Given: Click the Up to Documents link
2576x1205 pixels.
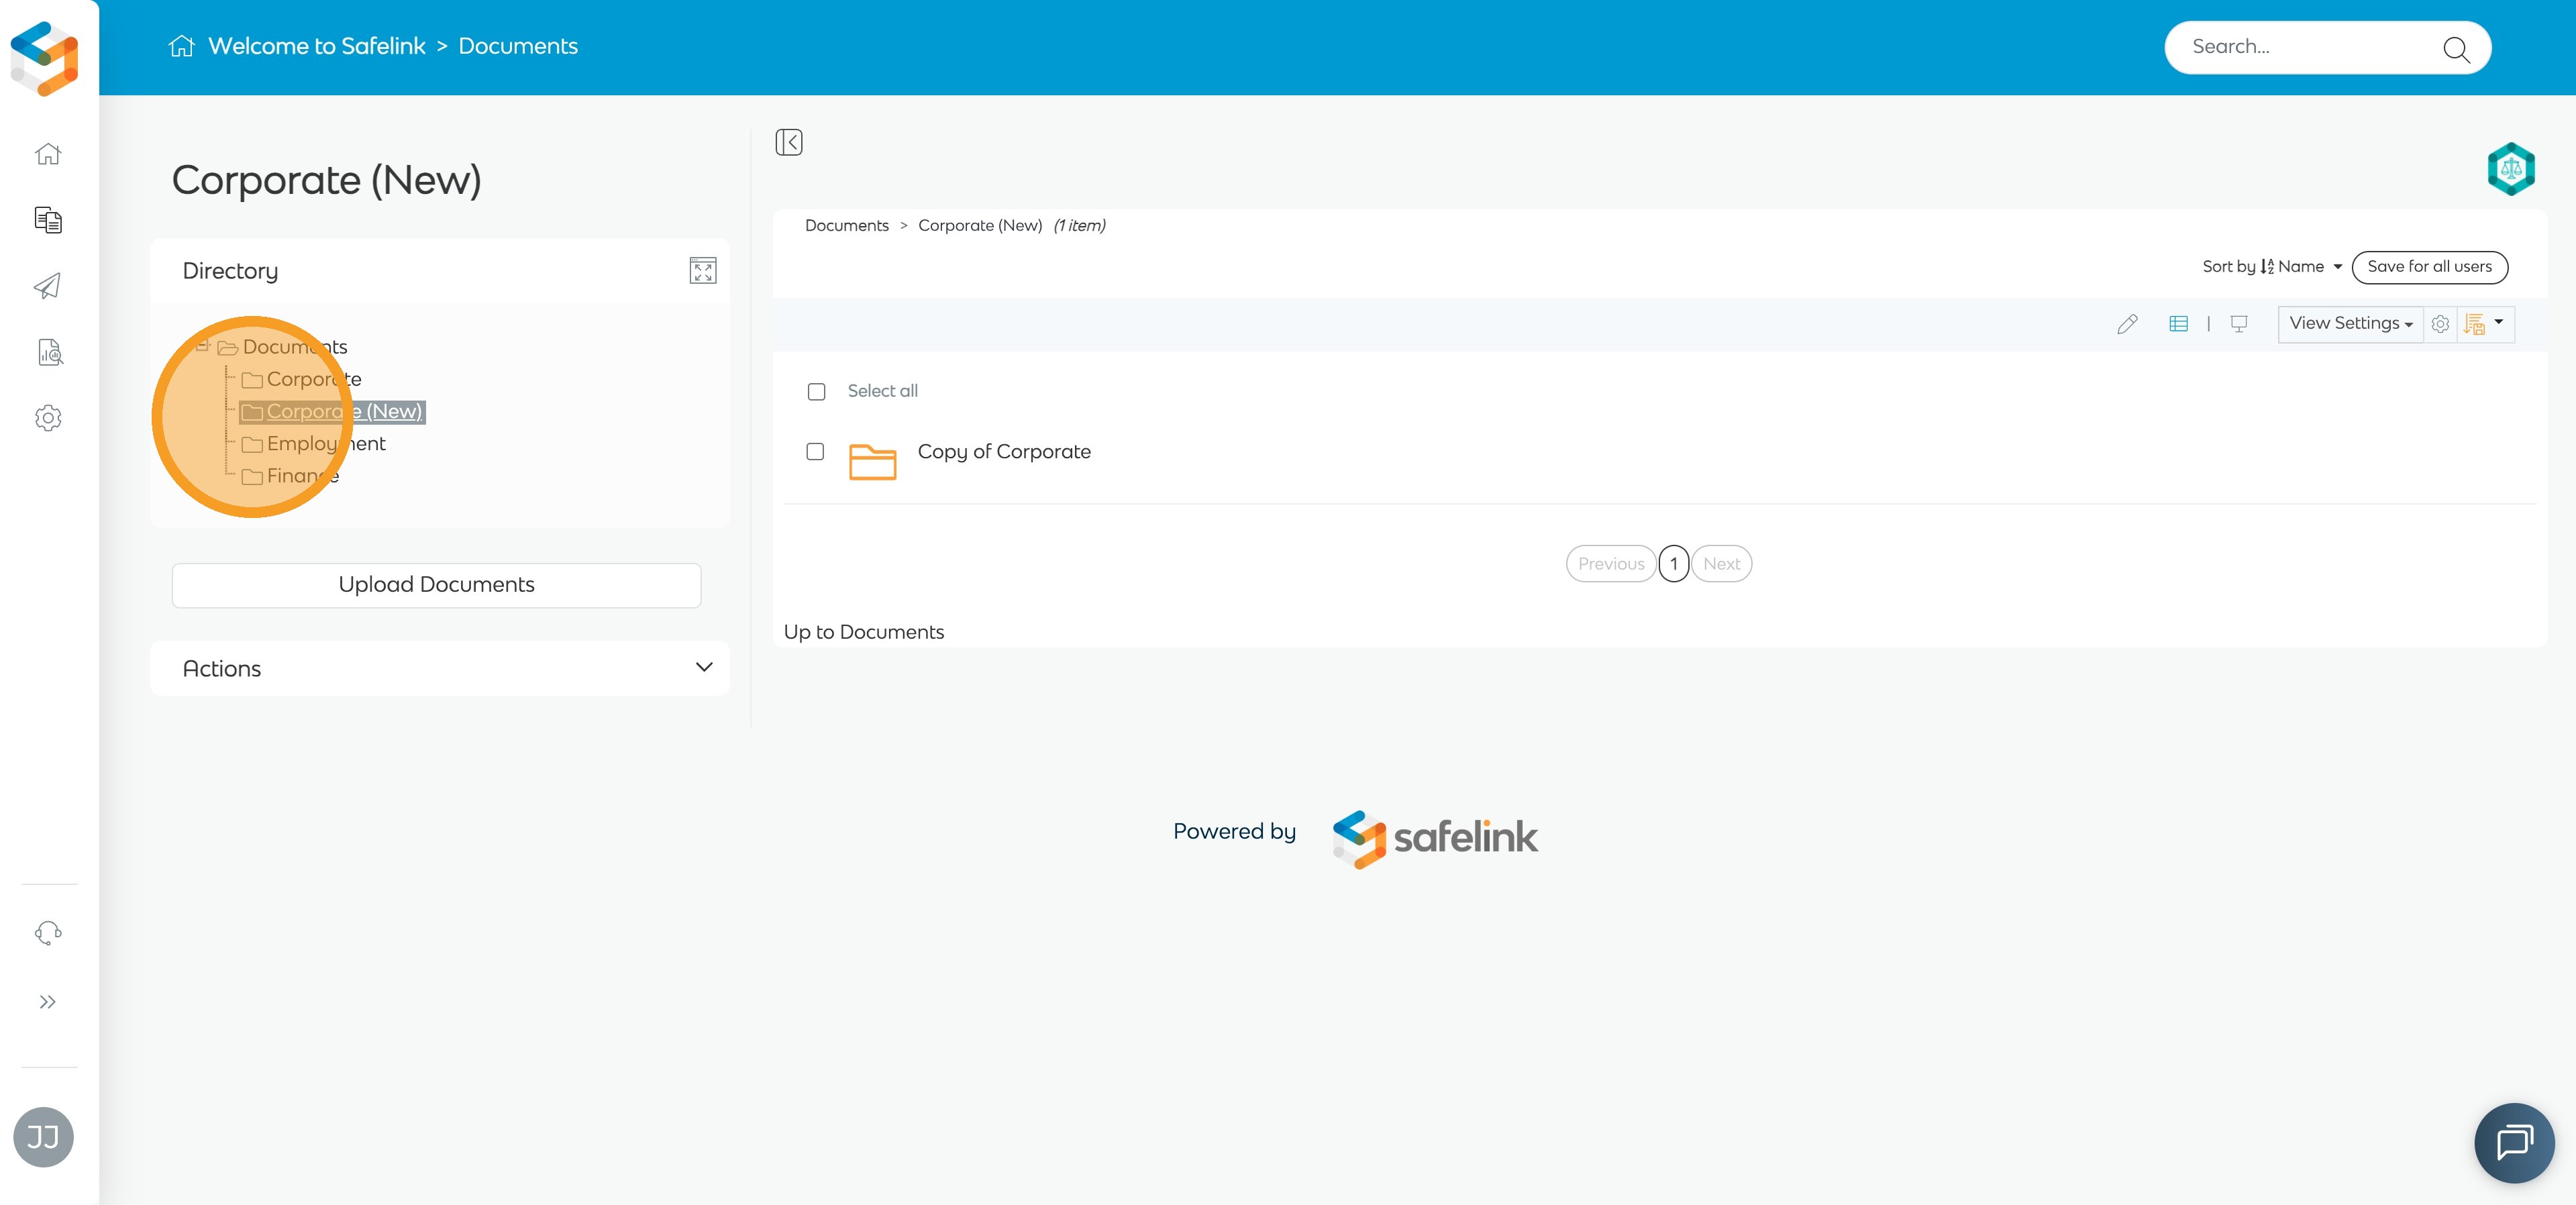Looking at the screenshot, I should point(863,632).
